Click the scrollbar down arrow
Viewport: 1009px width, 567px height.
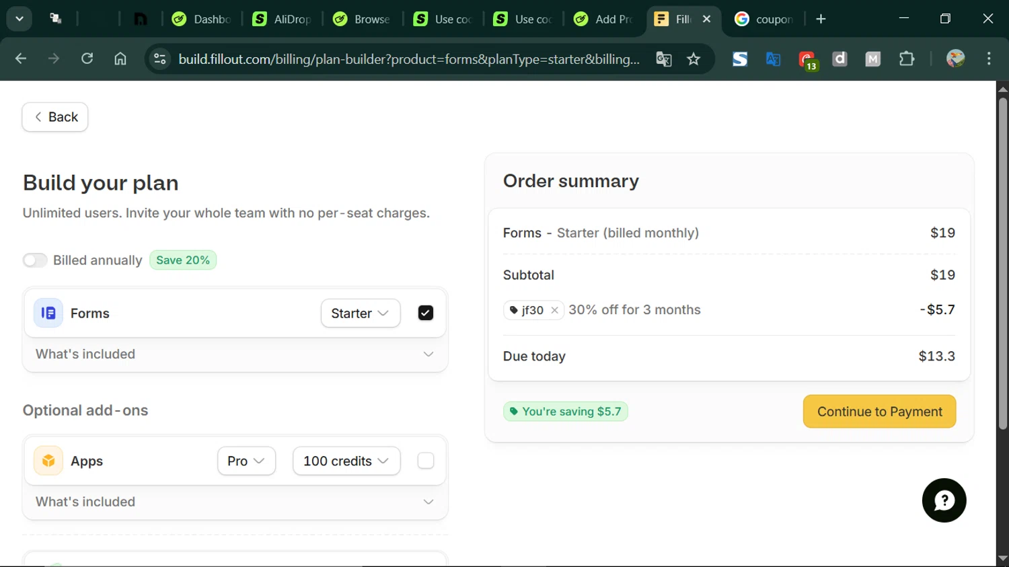click(x=1003, y=558)
